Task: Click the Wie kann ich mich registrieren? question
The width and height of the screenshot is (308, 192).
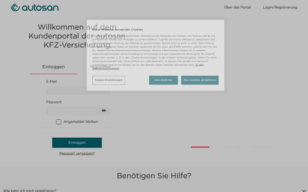Action: click(30, 190)
